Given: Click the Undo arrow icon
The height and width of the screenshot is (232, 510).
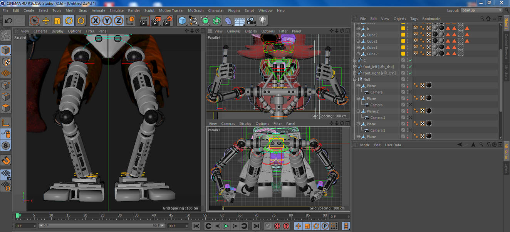Looking at the screenshot, I should 8,21.
